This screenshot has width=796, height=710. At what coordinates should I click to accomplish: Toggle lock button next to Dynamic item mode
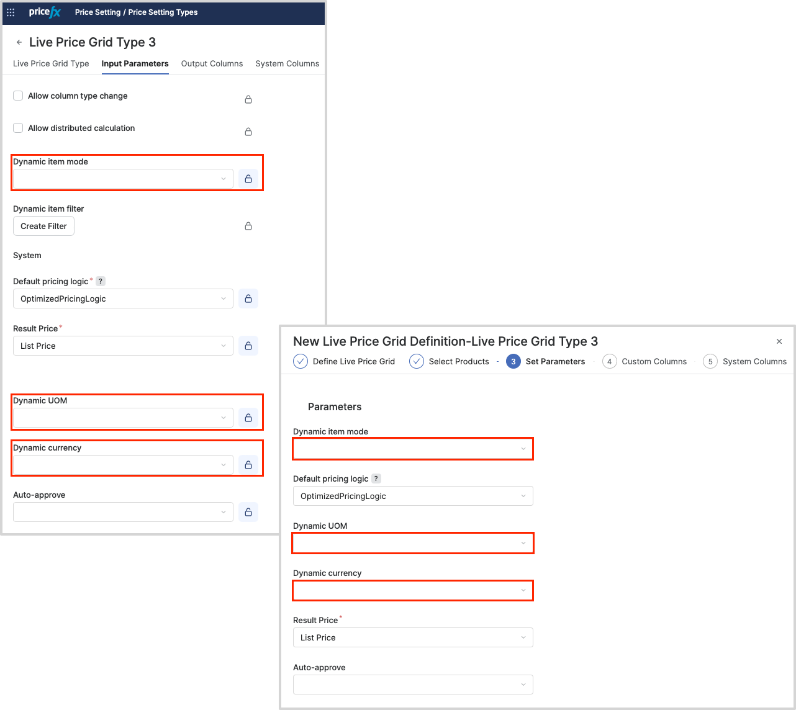click(248, 179)
